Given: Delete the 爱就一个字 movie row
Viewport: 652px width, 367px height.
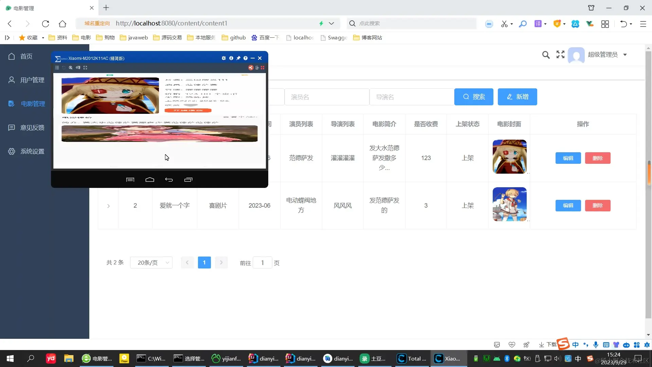Looking at the screenshot, I should click(597, 206).
